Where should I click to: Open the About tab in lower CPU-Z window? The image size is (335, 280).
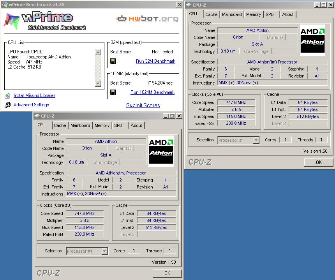[136, 125]
